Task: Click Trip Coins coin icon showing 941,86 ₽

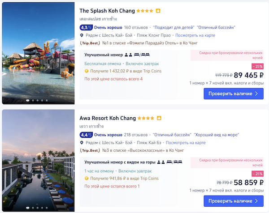Action: coord(87,179)
